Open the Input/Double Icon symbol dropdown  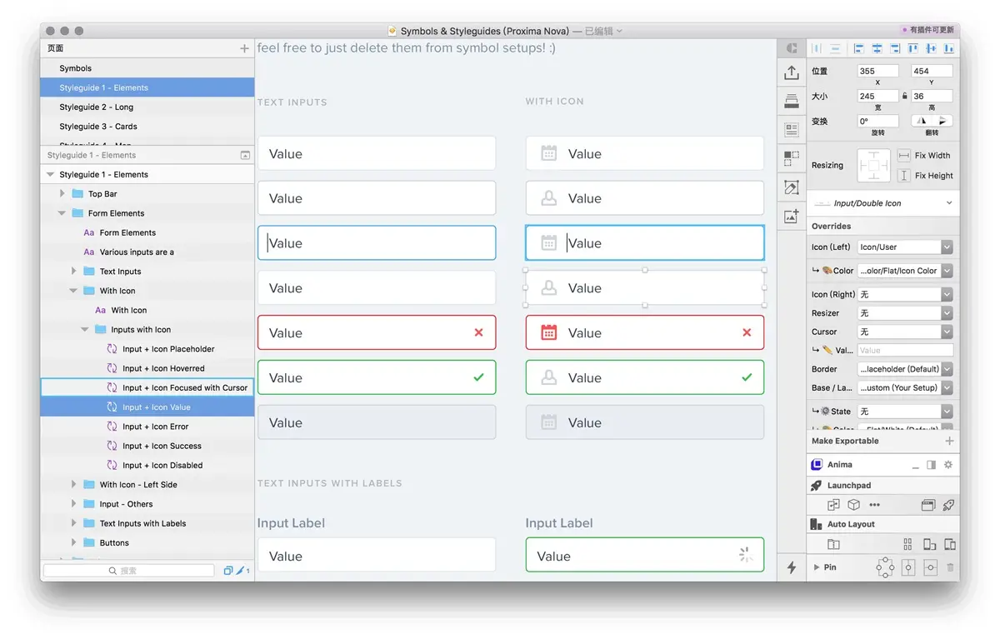pyautogui.click(x=883, y=203)
